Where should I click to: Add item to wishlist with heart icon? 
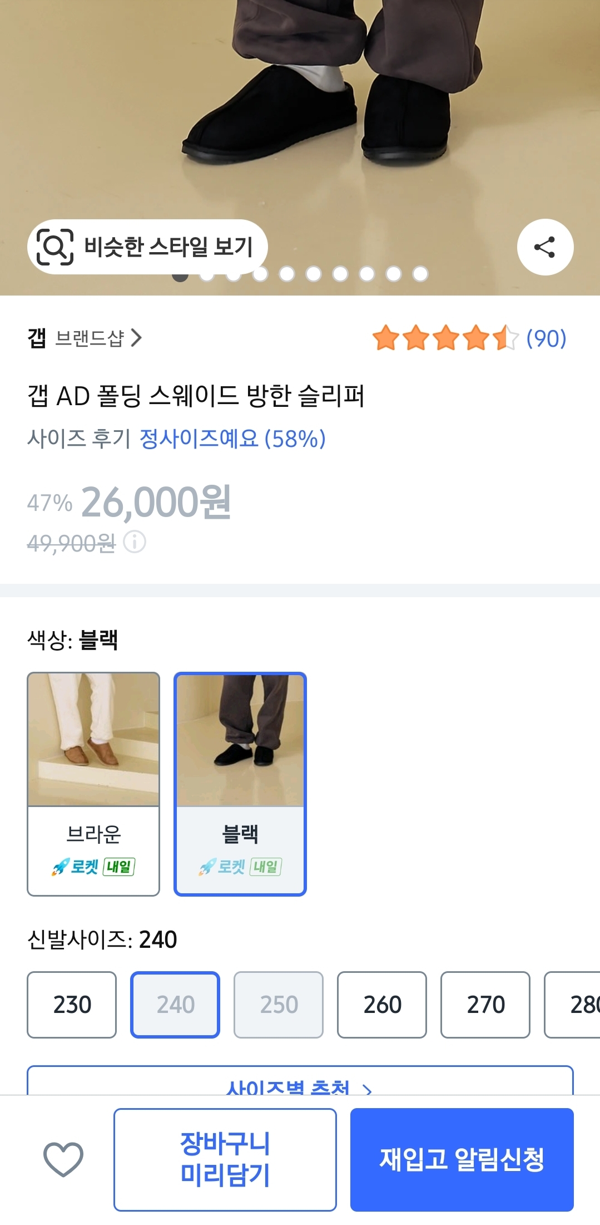[63, 1159]
